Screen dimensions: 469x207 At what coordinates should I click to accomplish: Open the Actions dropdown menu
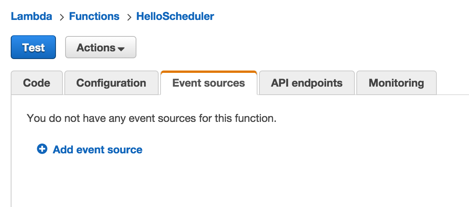coord(101,47)
